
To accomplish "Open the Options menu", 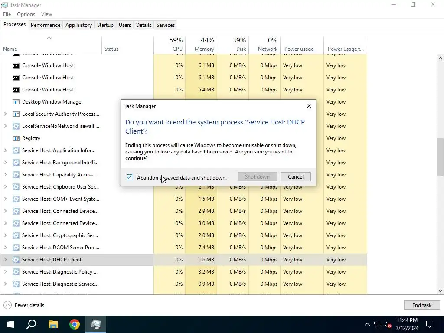I will click(26, 14).
